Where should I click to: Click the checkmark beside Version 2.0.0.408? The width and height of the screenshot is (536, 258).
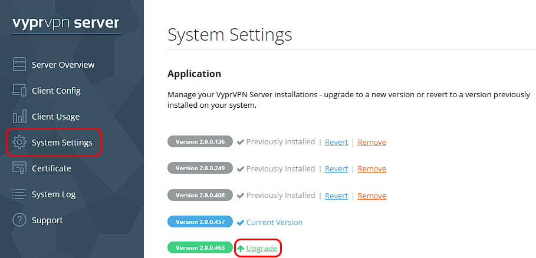241,196
